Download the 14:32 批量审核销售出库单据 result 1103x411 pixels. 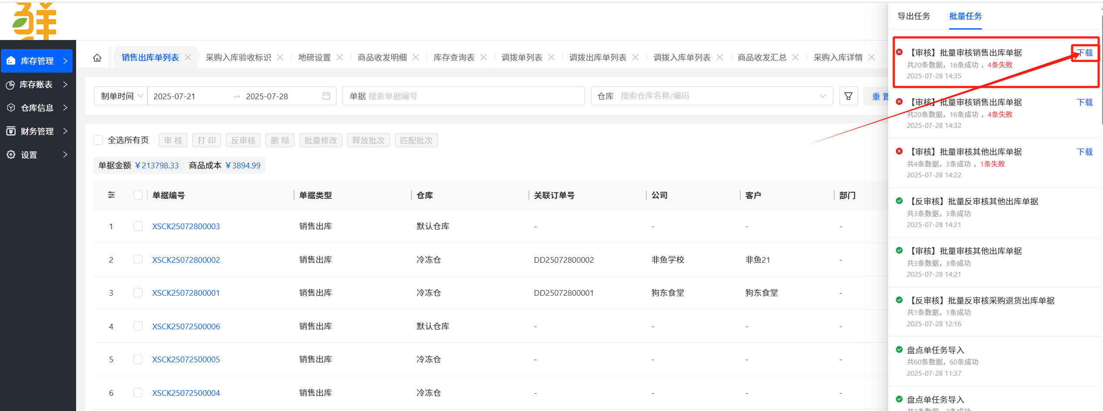[x=1085, y=103]
